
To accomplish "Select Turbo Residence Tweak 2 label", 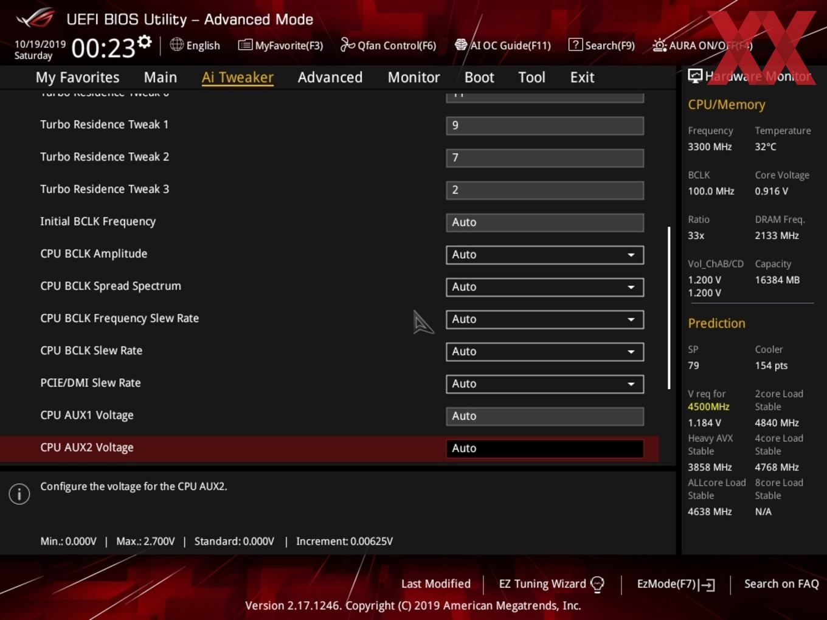I will (x=105, y=157).
